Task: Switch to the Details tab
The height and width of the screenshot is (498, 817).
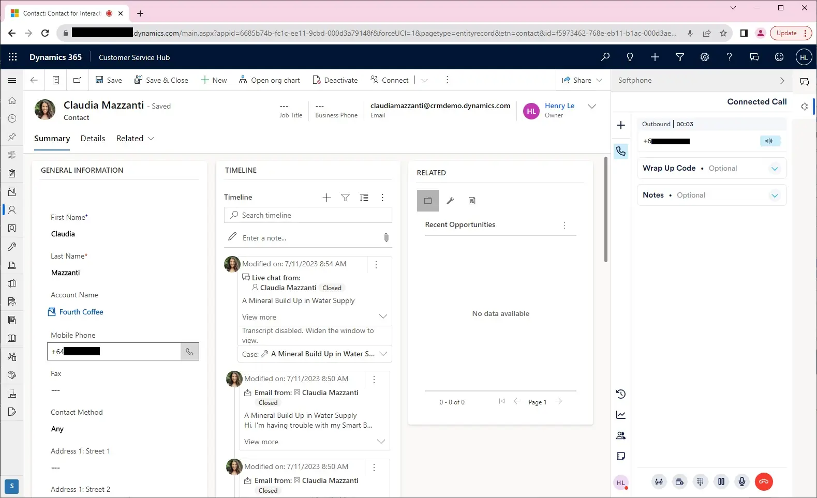Action: pyautogui.click(x=93, y=139)
